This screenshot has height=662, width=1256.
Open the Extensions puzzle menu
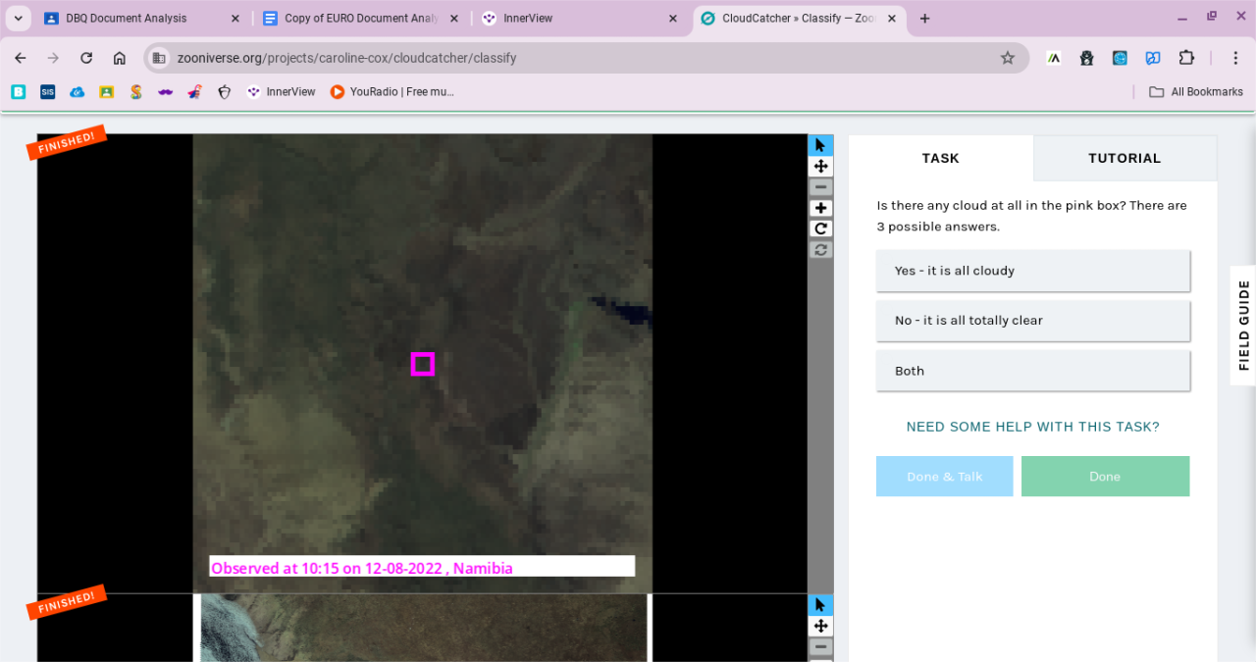(1186, 58)
